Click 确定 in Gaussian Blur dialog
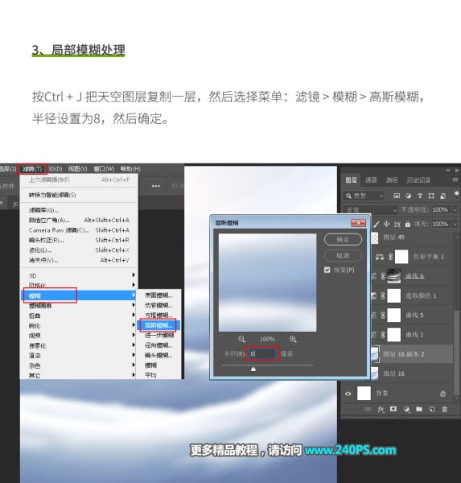461x483 pixels. [x=343, y=239]
